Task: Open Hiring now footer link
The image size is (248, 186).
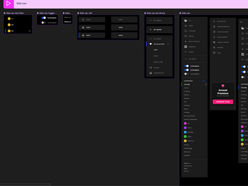Action: point(188,166)
